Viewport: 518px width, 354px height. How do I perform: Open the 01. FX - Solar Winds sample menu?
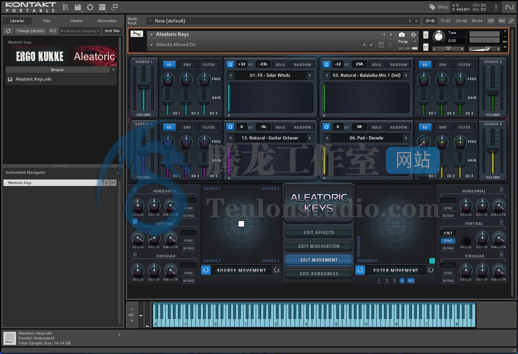(270, 76)
